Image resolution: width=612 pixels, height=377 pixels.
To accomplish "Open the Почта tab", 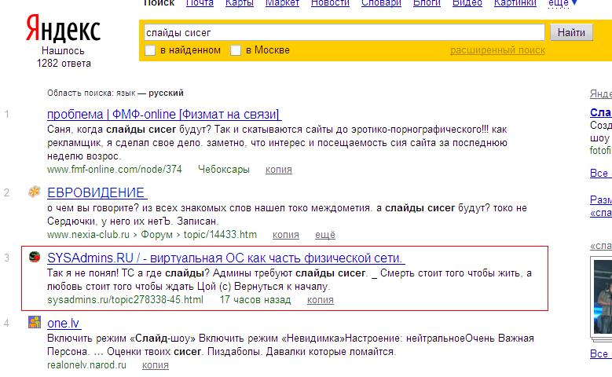I will click(200, 3).
